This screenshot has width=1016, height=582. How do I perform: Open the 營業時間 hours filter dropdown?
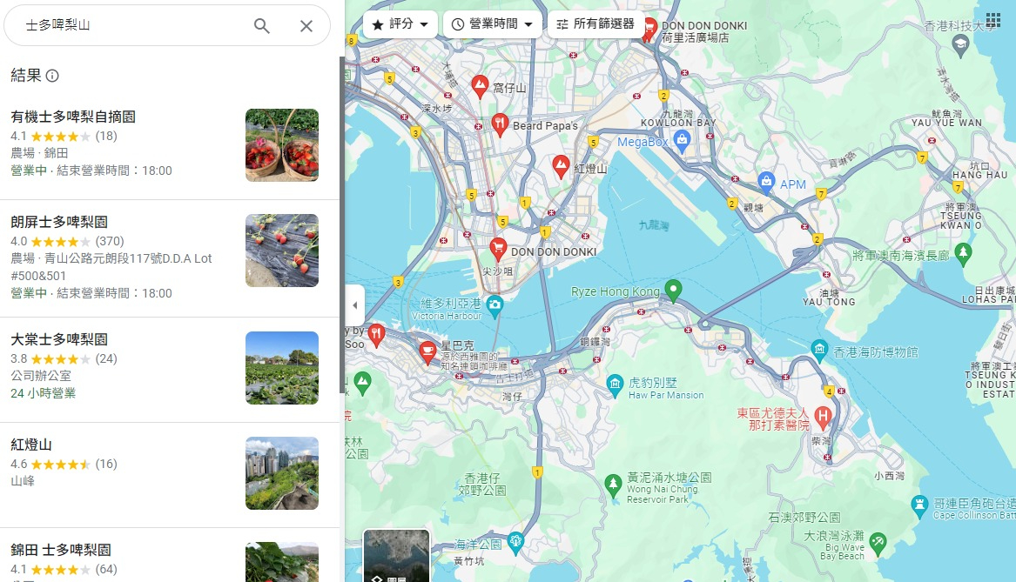[x=493, y=24]
